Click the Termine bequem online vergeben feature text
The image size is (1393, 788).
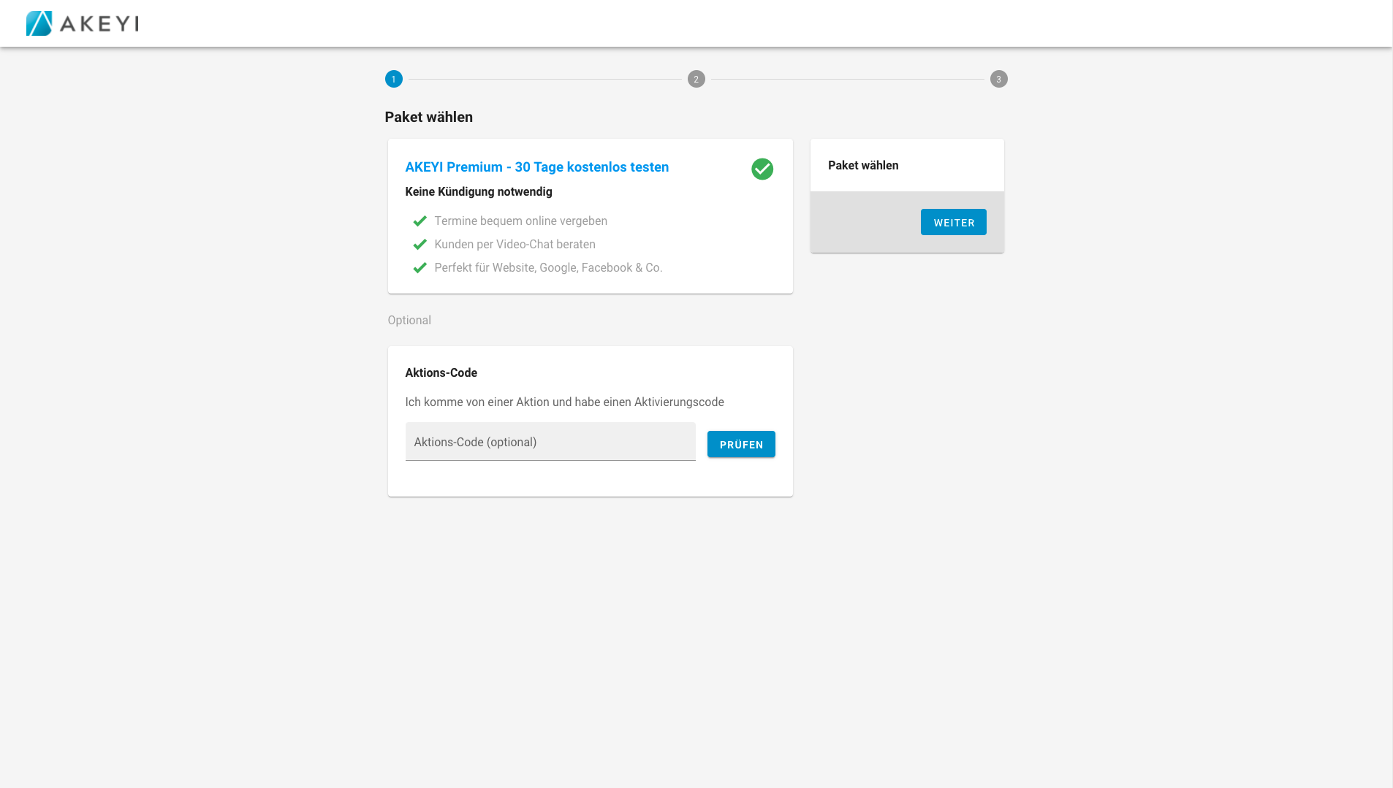(x=520, y=221)
